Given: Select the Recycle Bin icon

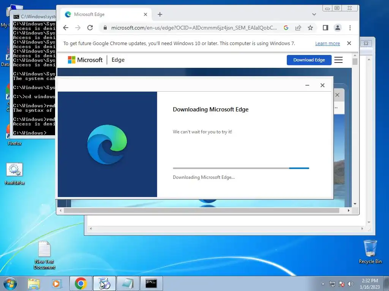Looking at the screenshot, I should (370, 252).
